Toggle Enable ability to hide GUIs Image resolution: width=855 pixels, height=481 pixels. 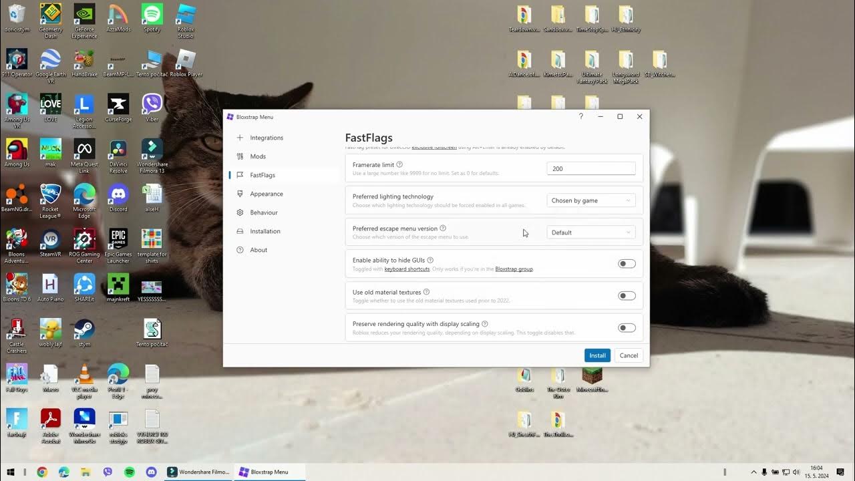coord(627,264)
